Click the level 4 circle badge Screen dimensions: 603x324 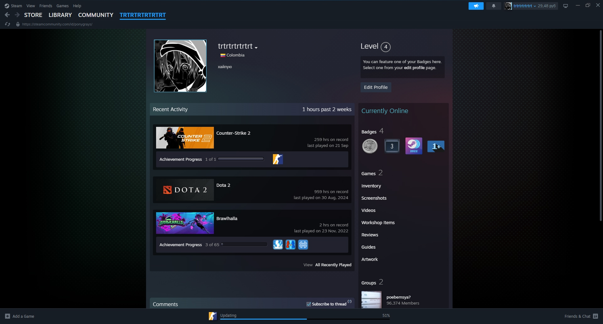click(386, 47)
